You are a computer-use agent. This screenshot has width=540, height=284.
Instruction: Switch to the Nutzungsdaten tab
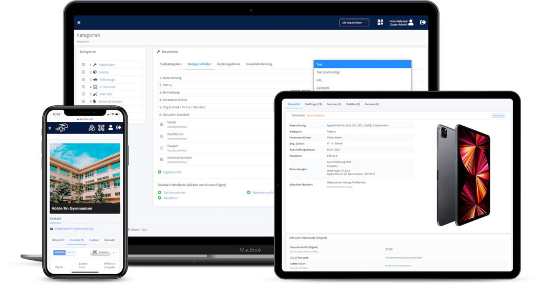228,64
